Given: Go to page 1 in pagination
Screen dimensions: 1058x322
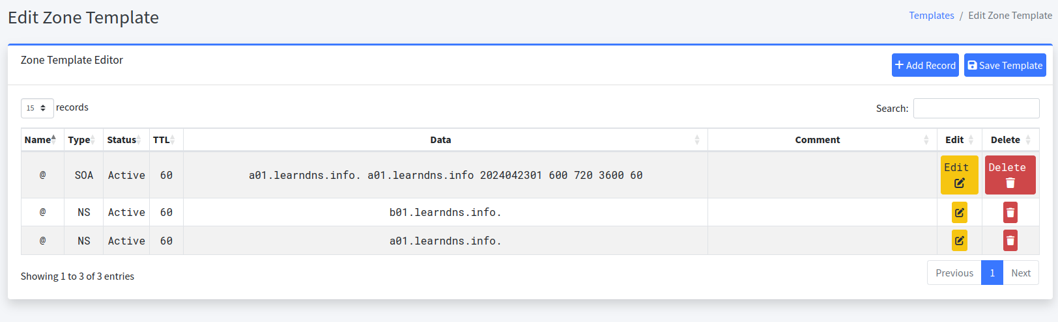Looking at the screenshot, I should point(992,273).
